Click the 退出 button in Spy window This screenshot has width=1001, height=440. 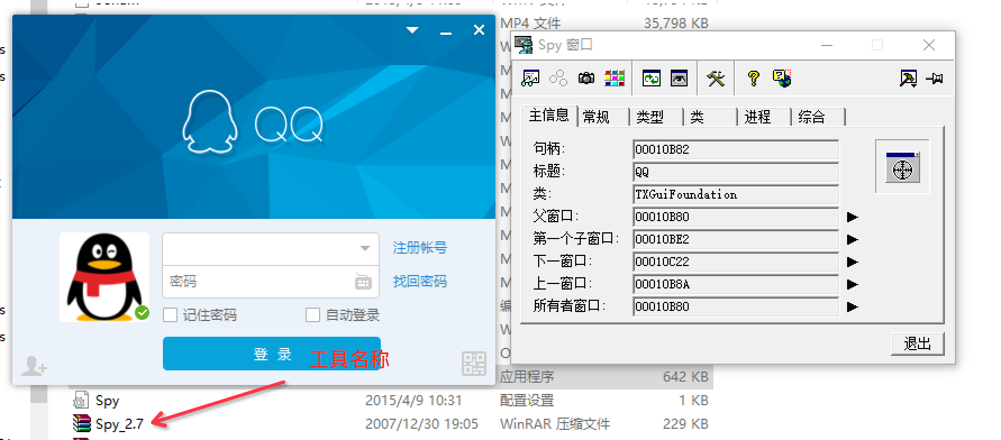[917, 343]
